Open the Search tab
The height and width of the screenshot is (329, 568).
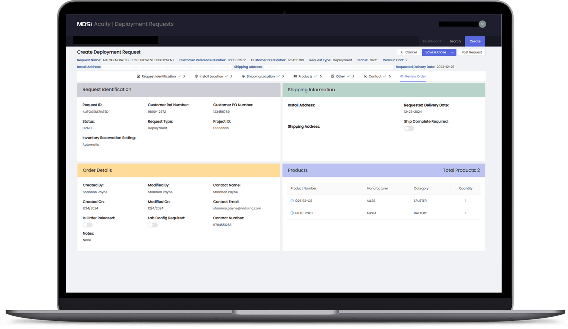pyautogui.click(x=455, y=41)
